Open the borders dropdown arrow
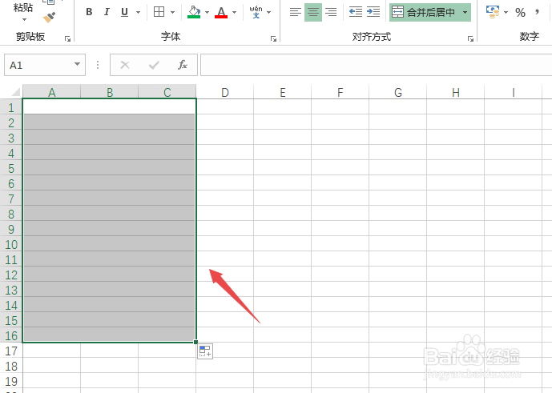The width and height of the screenshot is (552, 393). tap(172, 12)
